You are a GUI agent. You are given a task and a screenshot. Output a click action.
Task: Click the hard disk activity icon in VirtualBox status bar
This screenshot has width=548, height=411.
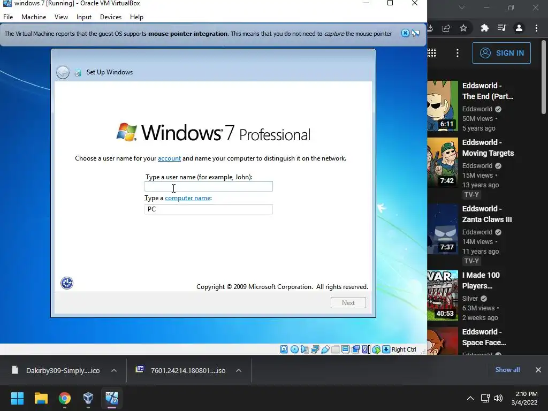pyautogui.click(x=284, y=349)
